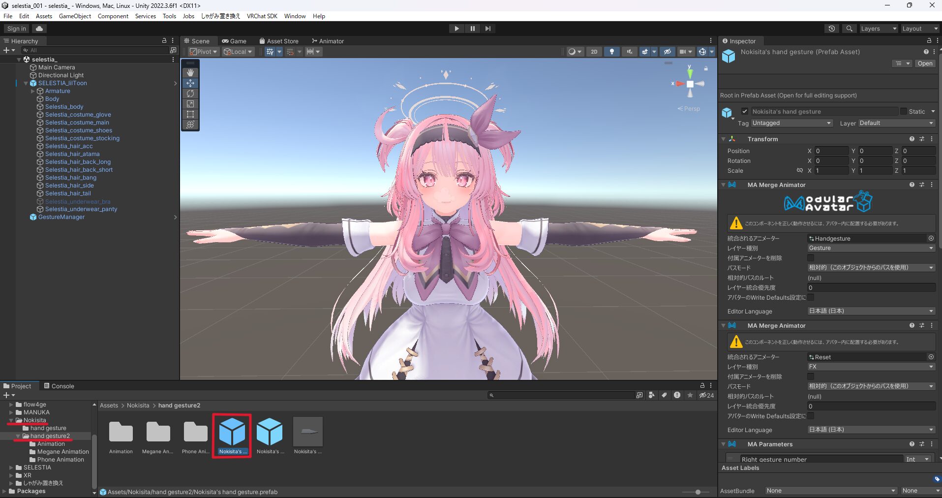Click the scene audio toggle icon
This screenshot has width=942, height=498.
pos(630,51)
